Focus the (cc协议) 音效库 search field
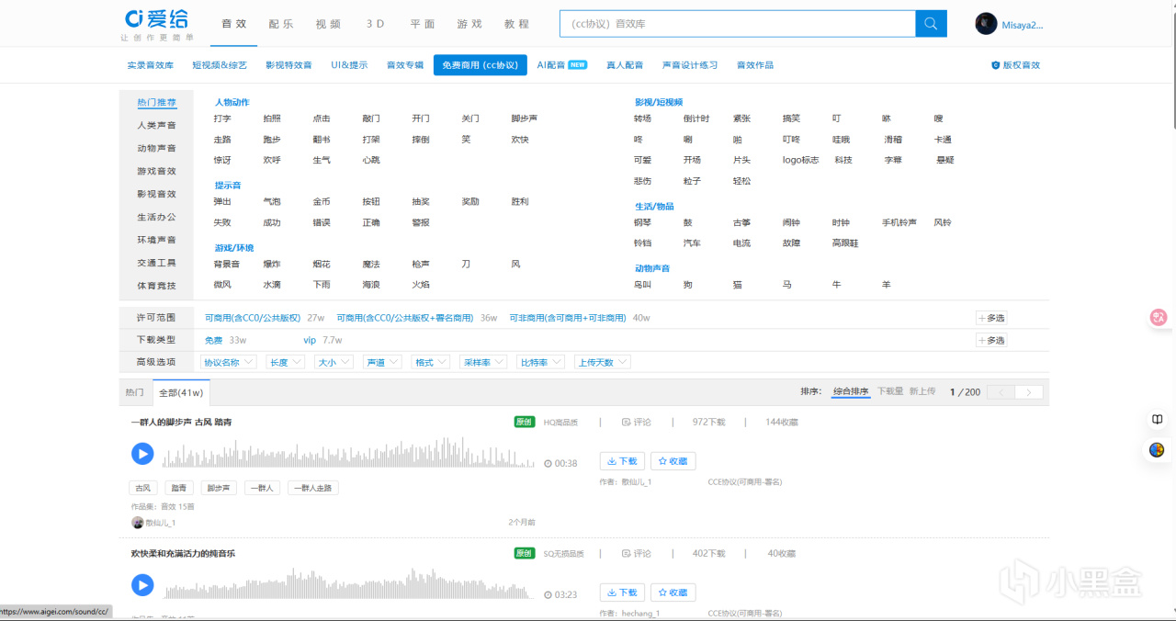The width and height of the screenshot is (1176, 621). pyautogui.click(x=738, y=24)
